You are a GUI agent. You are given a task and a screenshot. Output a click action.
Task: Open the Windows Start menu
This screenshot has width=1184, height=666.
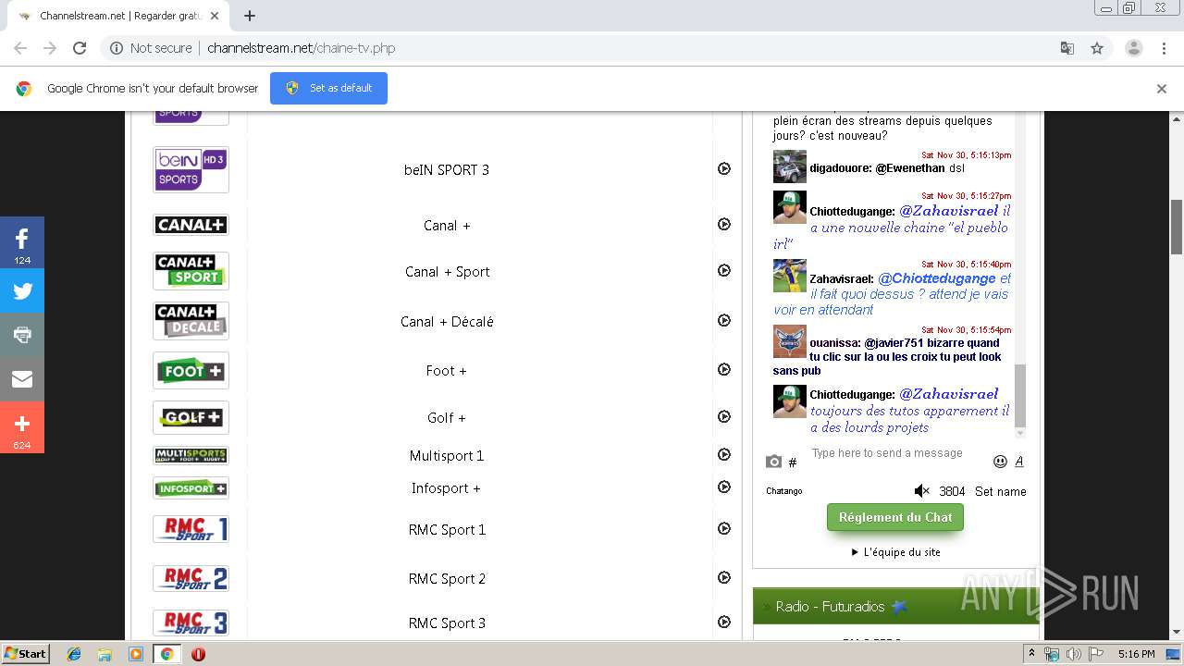tap(26, 654)
